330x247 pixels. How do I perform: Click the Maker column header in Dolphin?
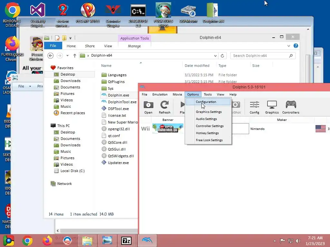(282, 120)
